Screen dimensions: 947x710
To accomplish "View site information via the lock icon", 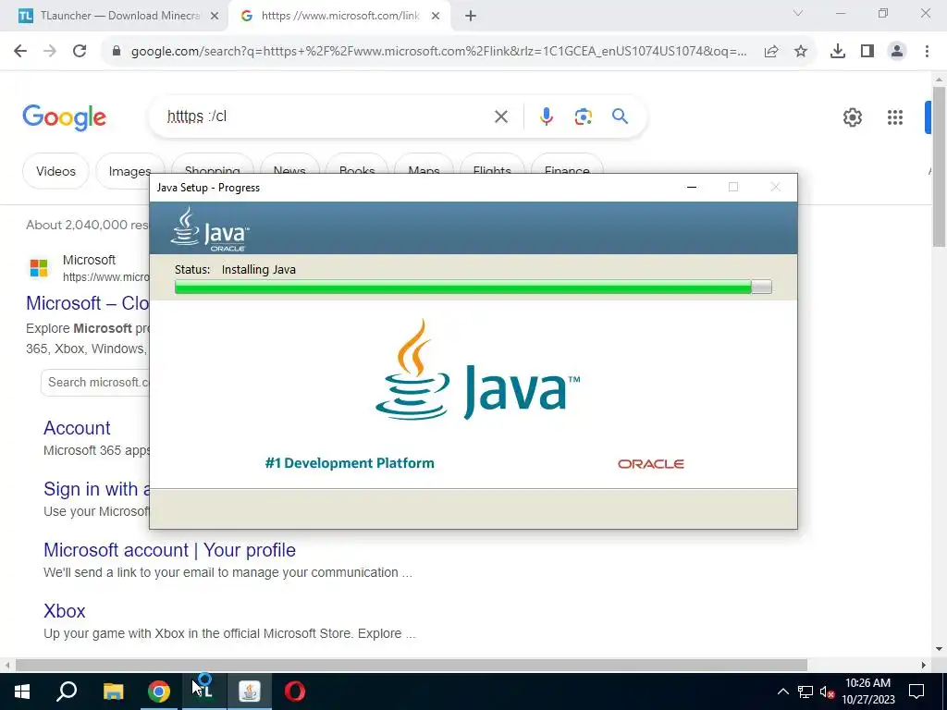I will (117, 52).
